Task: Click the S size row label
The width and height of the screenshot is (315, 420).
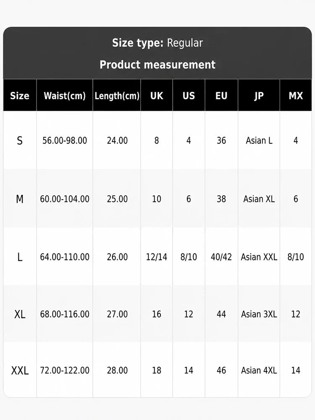Action: 20,140
